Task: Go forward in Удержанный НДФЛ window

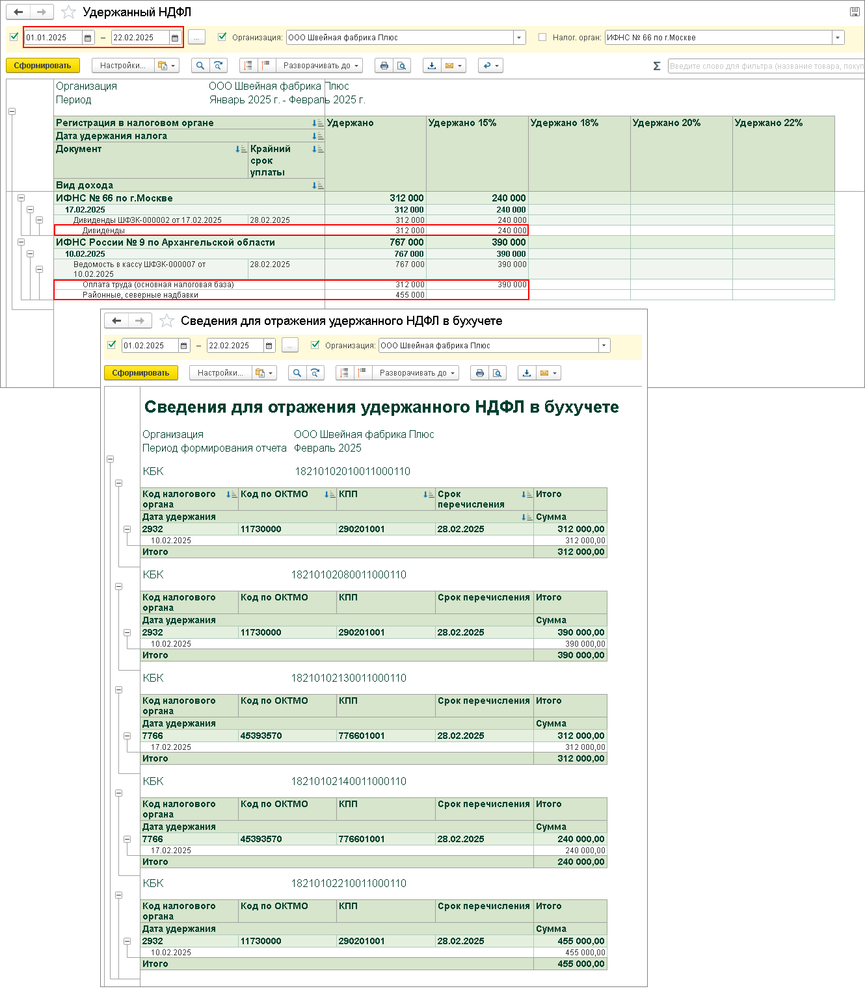Action: click(42, 12)
